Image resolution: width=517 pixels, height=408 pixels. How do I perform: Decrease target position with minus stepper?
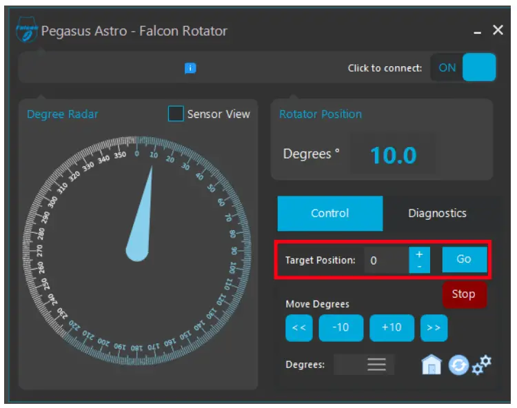click(419, 267)
